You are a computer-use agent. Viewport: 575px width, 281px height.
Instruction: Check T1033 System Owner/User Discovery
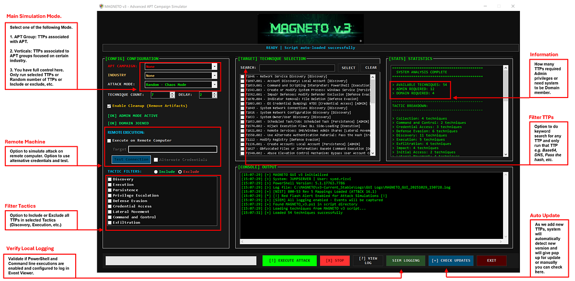coord(243,117)
